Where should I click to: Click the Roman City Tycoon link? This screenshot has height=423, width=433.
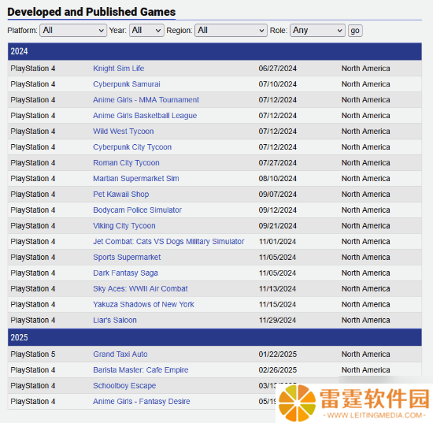(126, 163)
